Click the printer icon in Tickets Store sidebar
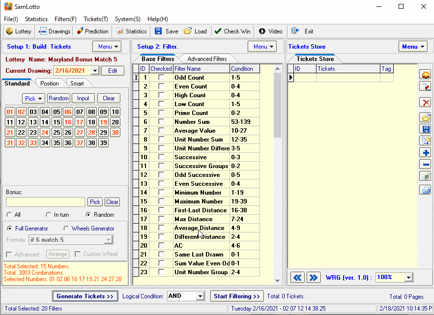 point(426,190)
